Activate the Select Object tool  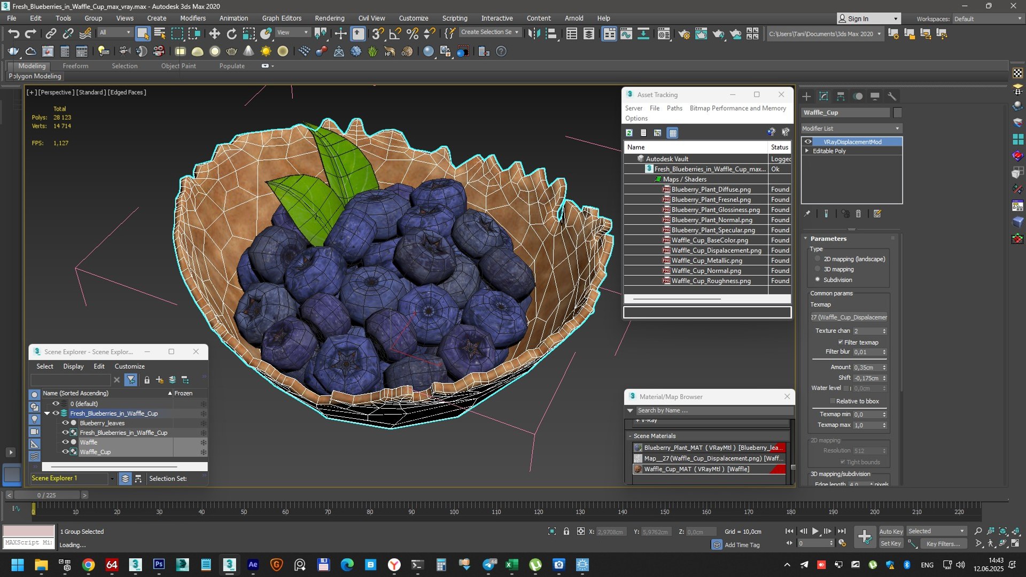tap(143, 34)
